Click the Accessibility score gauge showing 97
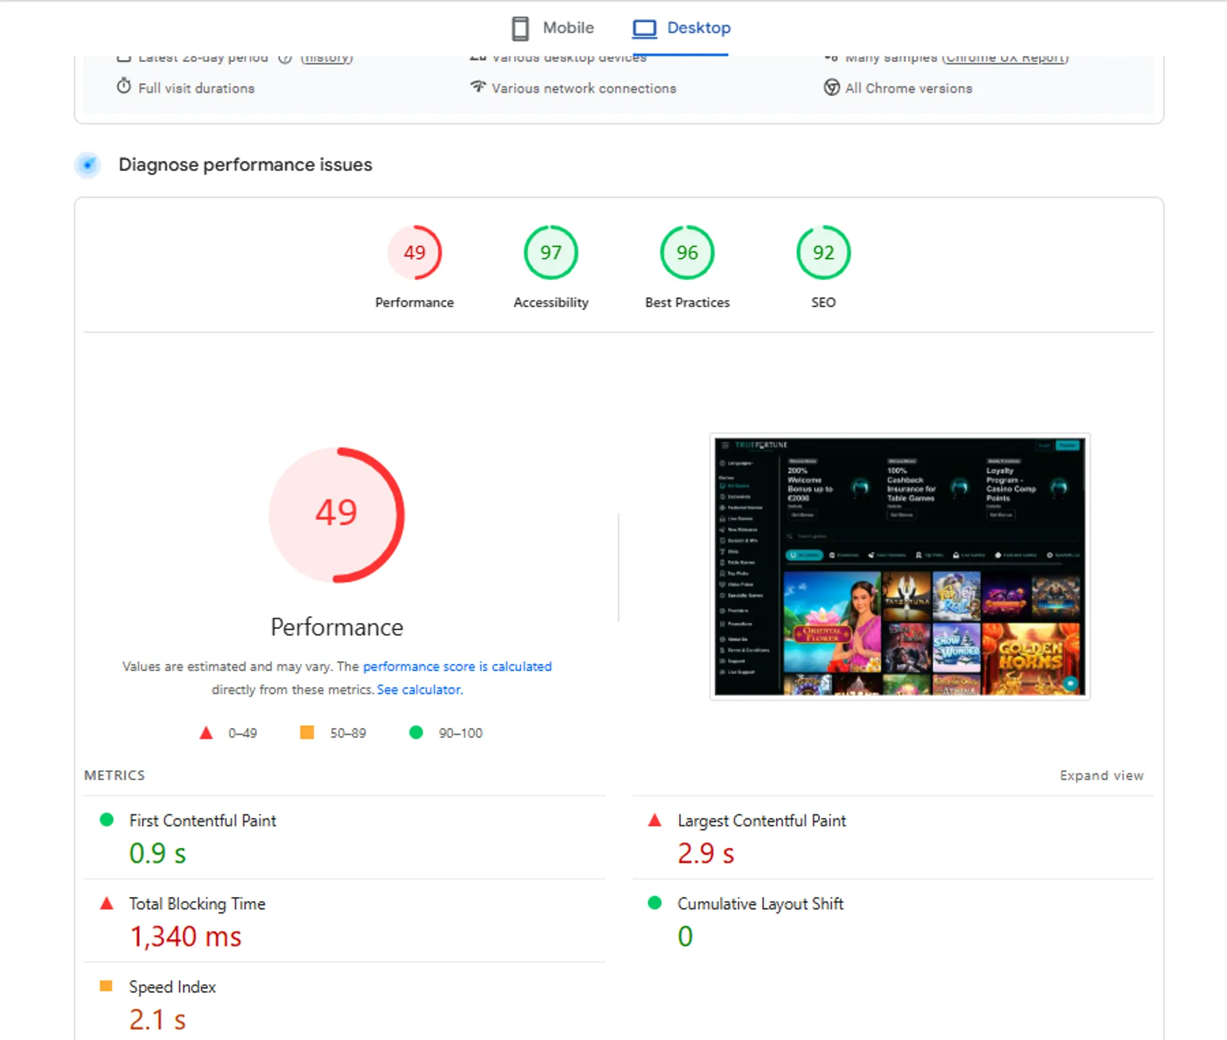This screenshot has height=1040, width=1227. 550,252
